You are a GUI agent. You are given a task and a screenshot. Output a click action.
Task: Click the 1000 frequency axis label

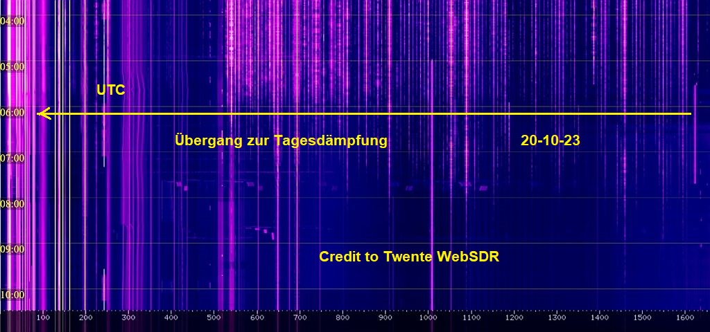point(428,317)
